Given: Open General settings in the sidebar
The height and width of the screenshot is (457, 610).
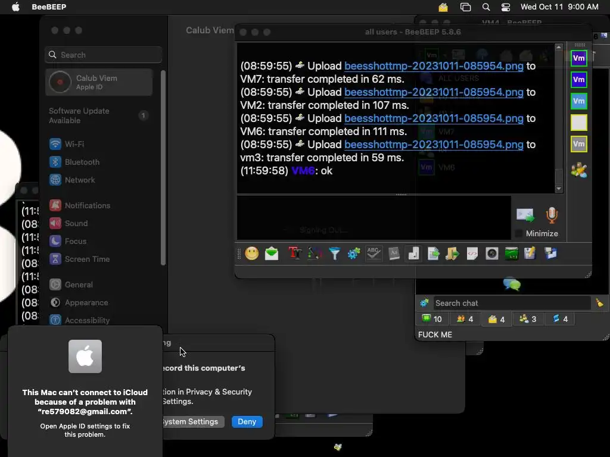Looking at the screenshot, I should [99, 285].
